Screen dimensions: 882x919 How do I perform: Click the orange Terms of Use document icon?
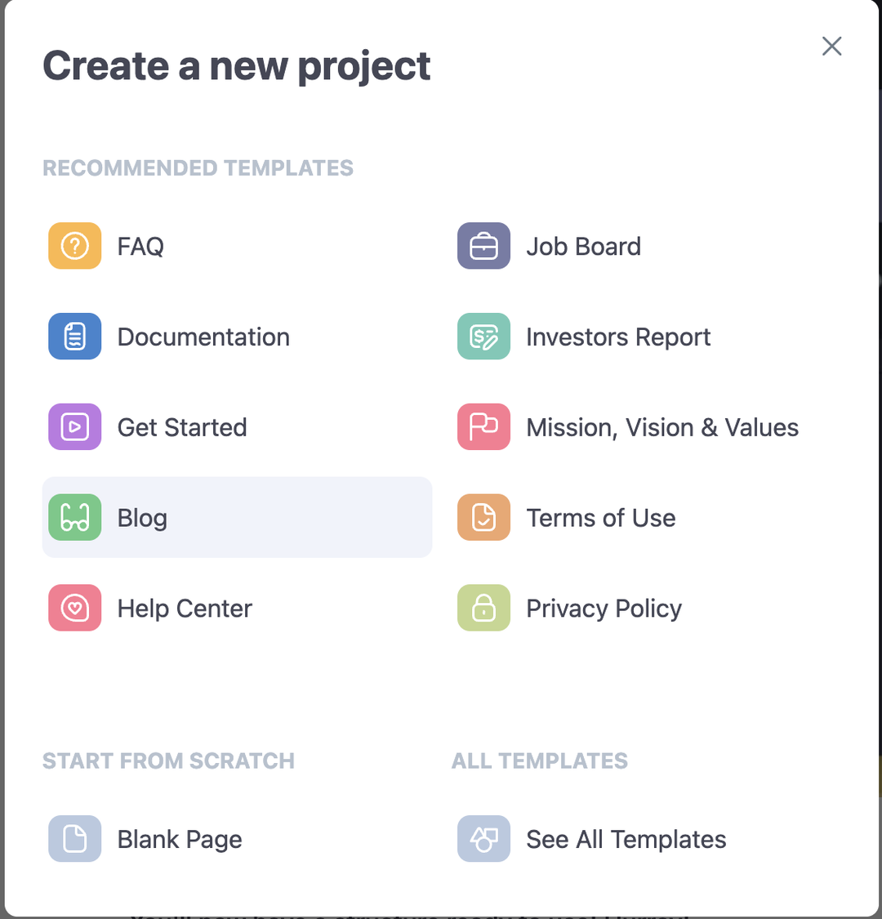483,518
